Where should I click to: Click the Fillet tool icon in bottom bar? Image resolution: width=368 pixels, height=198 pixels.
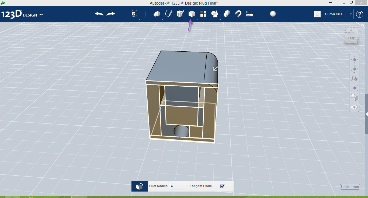140,186
